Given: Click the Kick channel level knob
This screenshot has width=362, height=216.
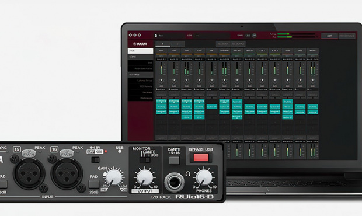Looking at the screenshot, I should tap(161, 81).
